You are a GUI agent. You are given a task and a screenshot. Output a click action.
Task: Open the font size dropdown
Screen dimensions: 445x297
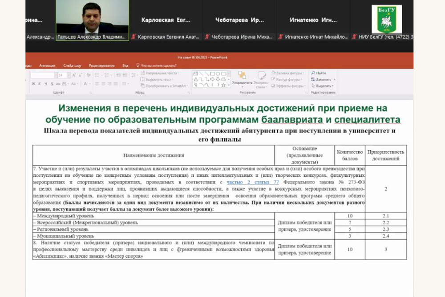pyautogui.click(x=68, y=75)
